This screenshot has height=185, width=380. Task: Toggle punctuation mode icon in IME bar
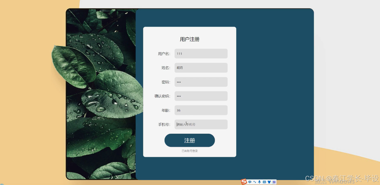[x=255, y=182]
